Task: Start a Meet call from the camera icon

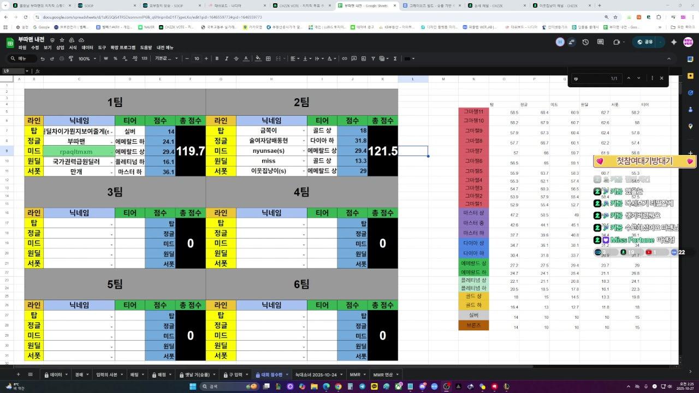Action: click(x=616, y=42)
